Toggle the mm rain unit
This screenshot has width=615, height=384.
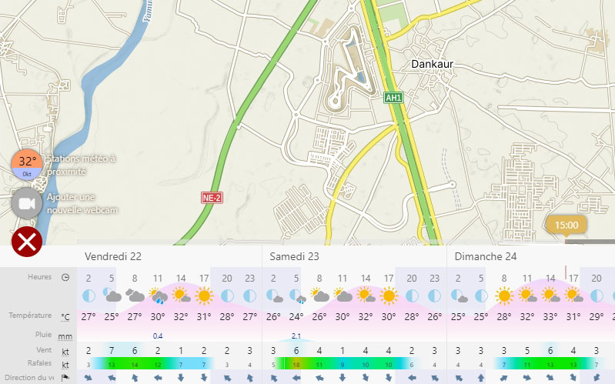pyautogui.click(x=65, y=336)
